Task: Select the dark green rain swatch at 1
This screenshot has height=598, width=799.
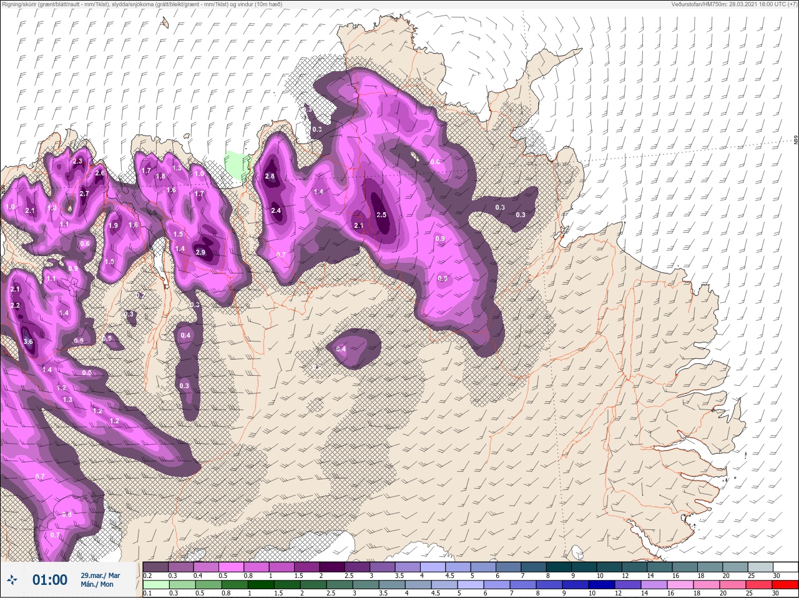Action: point(261,586)
